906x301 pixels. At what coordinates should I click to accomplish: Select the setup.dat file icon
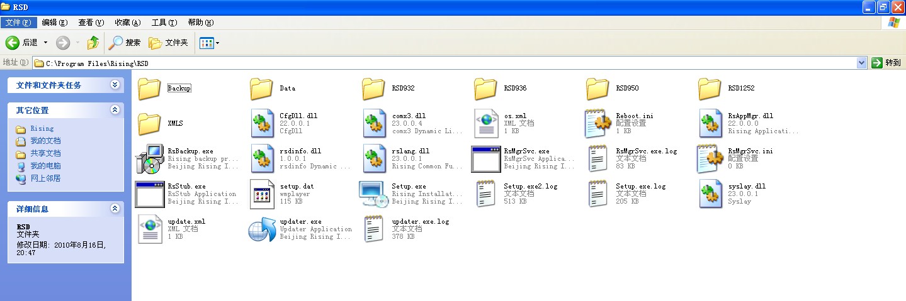click(261, 194)
